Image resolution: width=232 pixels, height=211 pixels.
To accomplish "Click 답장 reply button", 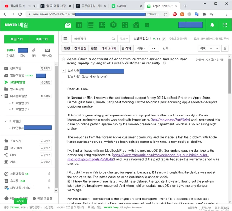I will pos(67,48).
